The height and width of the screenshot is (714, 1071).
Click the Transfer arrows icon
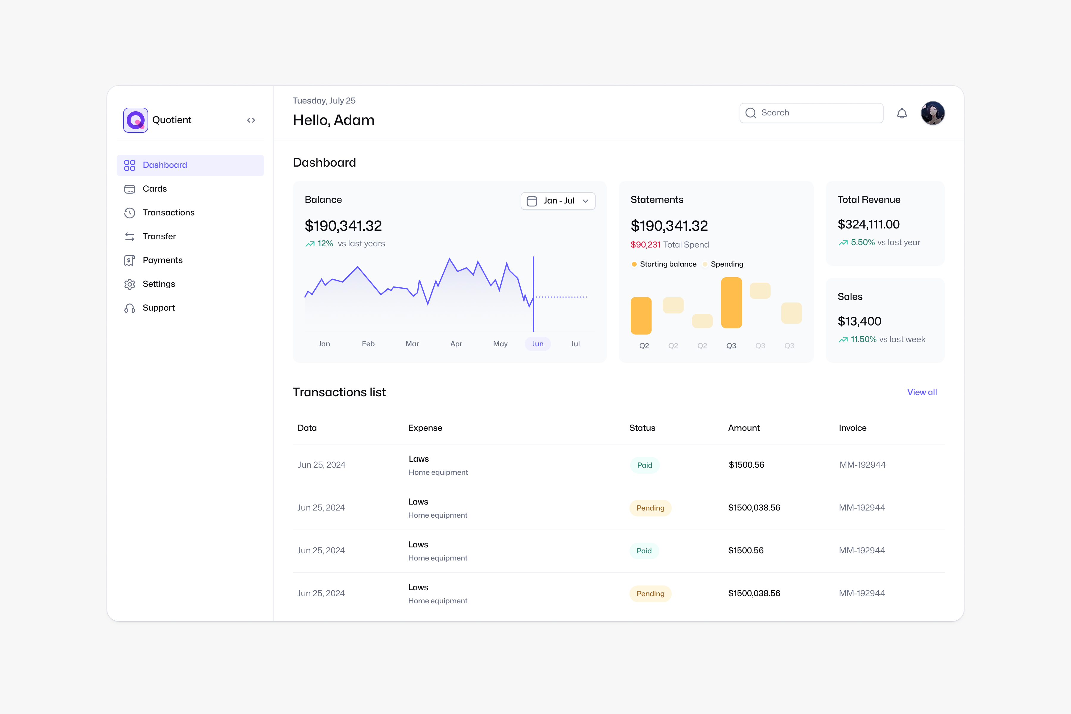coord(130,236)
